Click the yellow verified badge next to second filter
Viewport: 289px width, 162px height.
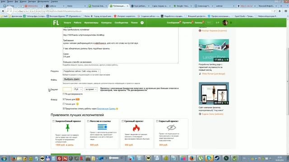pyautogui.click(x=77, y=104)
